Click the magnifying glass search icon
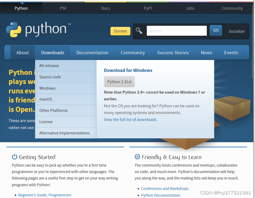The image size is (255, 198). 139,31
